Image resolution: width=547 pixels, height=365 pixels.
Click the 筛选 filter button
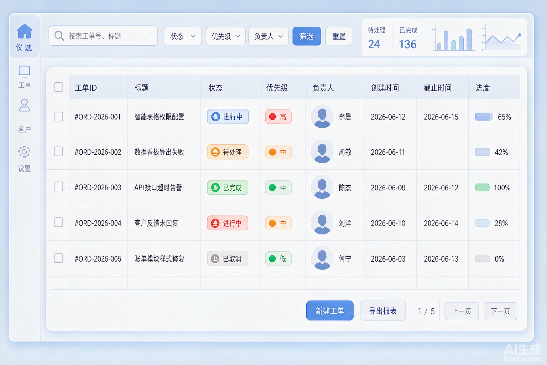(307, 36)
